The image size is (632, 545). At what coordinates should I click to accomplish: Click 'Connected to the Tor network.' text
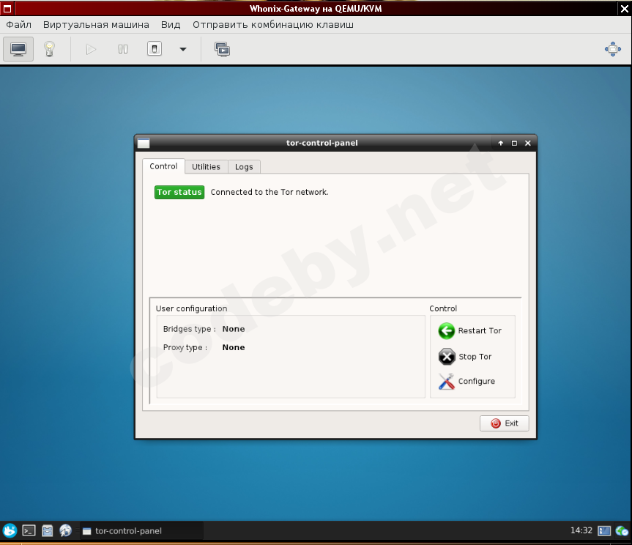tap(269, 192)
